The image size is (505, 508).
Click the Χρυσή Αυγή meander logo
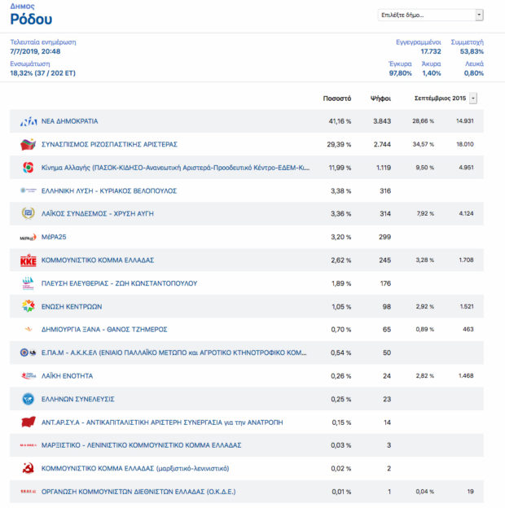pyautogui.click(x=29, y=213)
